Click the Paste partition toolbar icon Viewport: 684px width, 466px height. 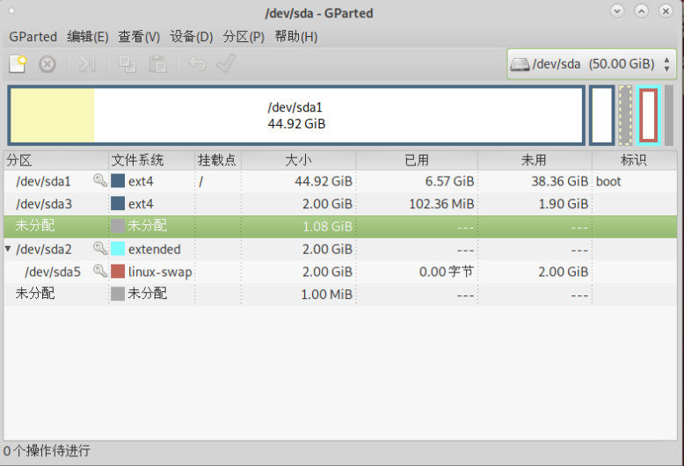pyautogui.click(x=157, y=64)
